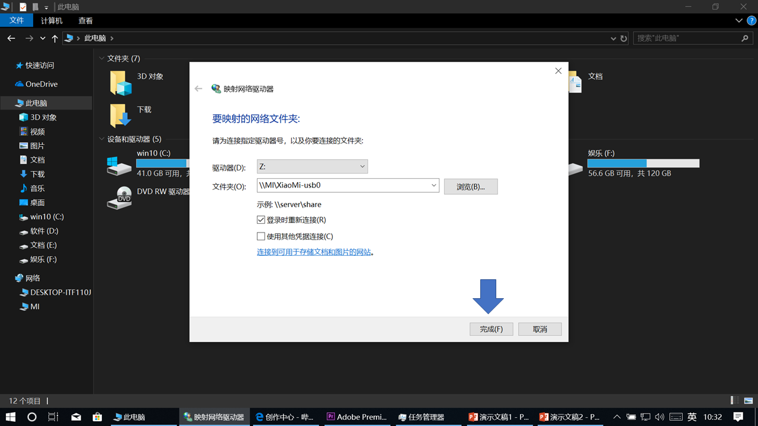Select win10 (C:) in sidebar
The image size is (758, 426).
[x=47, y=217]
